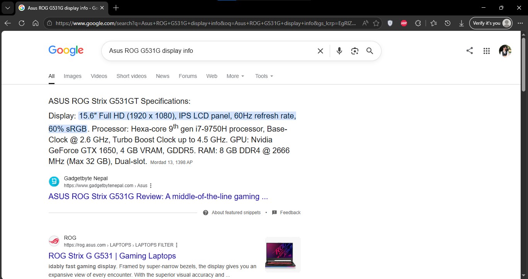Open the Google apps grid
Image resolution: width=528 pixels, height=279 pixels.
pos(487,51)
